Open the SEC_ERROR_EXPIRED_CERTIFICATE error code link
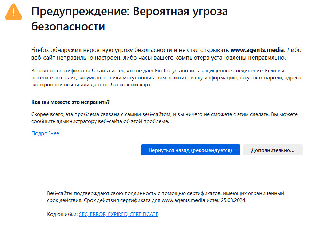Viewport: 312px width, 229px height. click(118, 214)
